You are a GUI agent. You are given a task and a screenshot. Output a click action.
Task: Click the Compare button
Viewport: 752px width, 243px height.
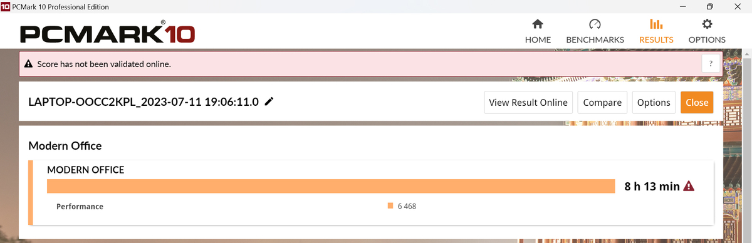pos(602,103)
